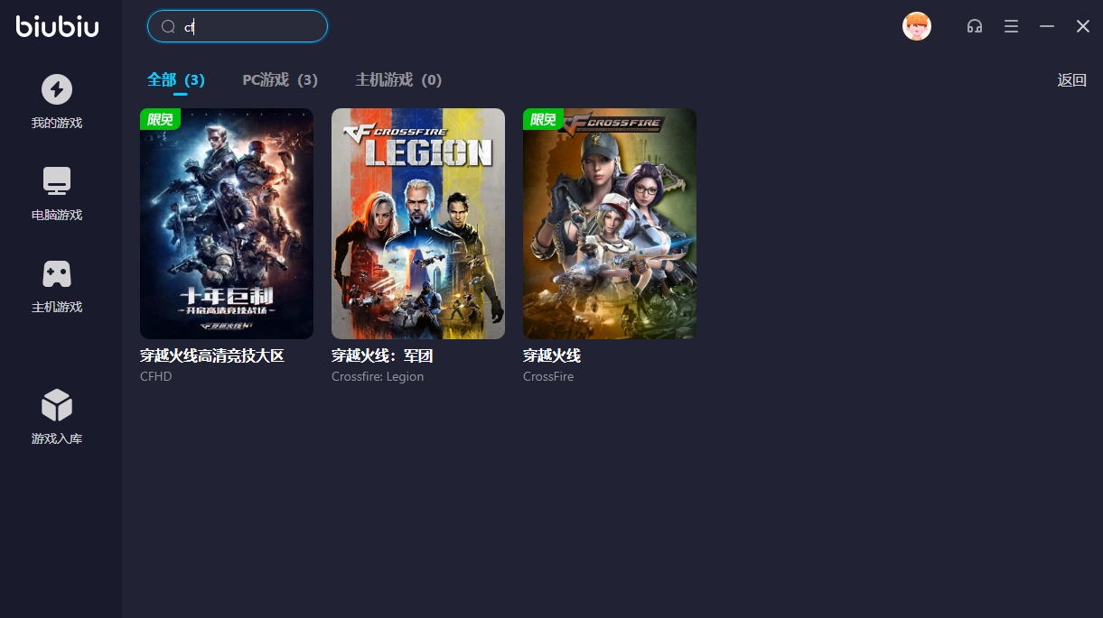The width and height of the screenshot is (1103, 618).
Task: Select the console games gamepad icon
Action: 57,273
